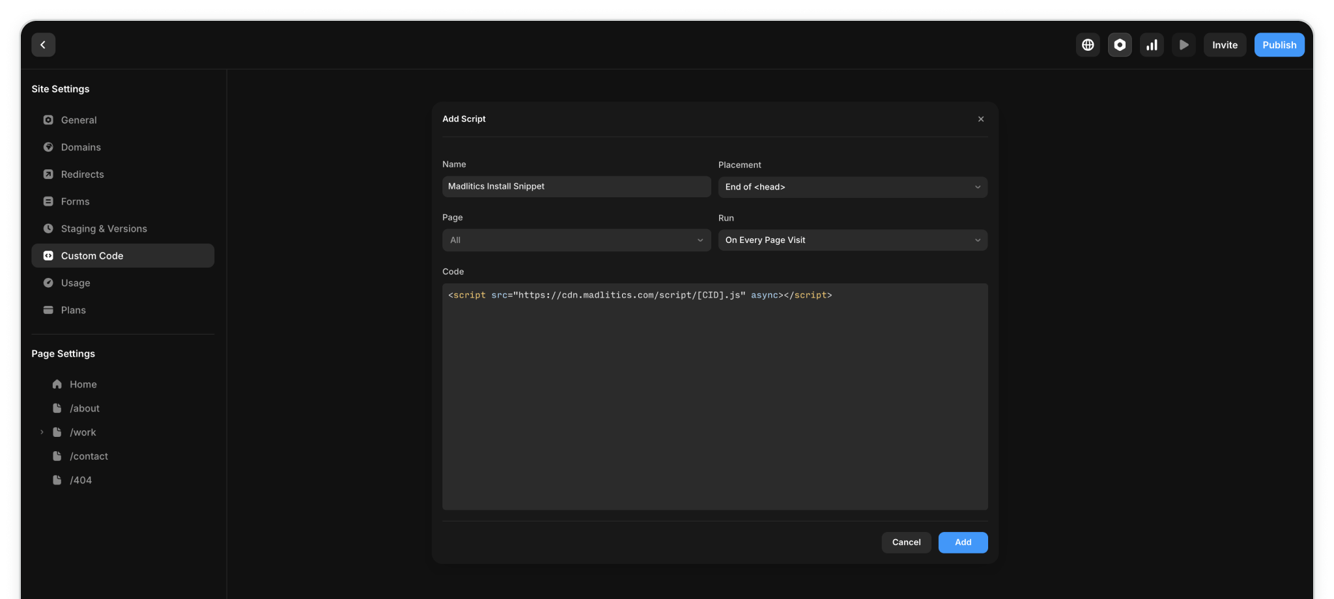Open Plans settings
This screenshot has height=599, width=1334.
pos(122,310)
